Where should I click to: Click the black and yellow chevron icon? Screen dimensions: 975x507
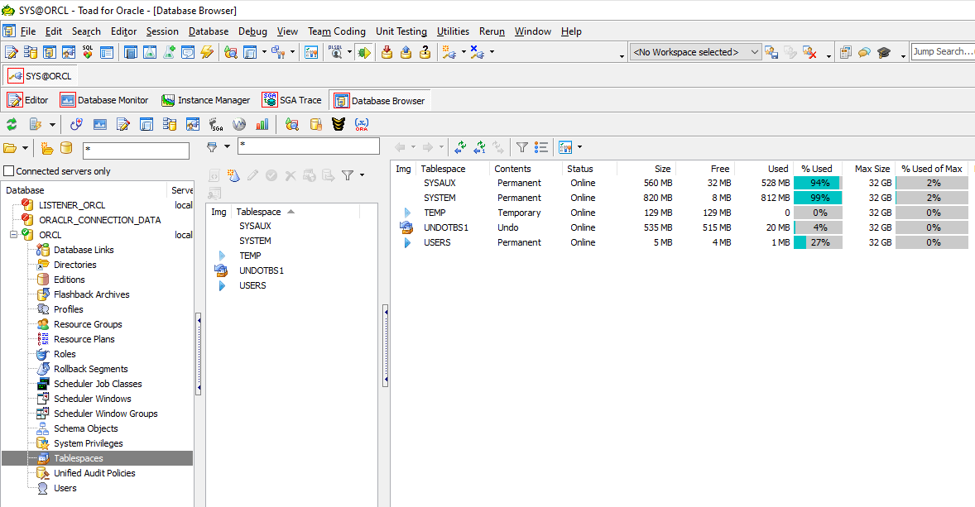click(339, 124)
